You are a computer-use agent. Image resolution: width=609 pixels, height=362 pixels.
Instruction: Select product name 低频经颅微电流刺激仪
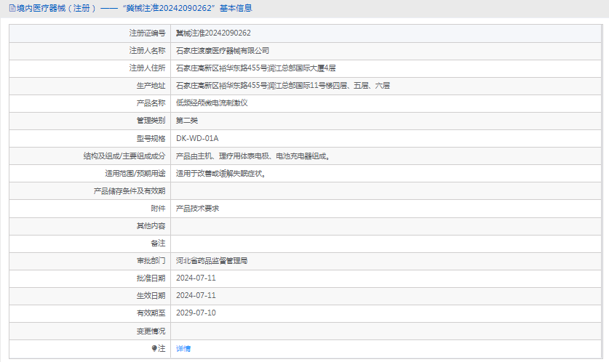pos(212,103)
